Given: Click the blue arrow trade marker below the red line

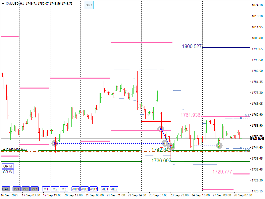Looking at the screenshot, I should (x=161, y=129).
